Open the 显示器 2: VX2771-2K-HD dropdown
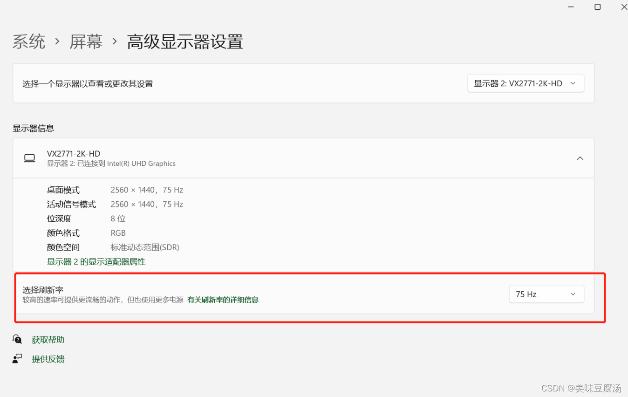The height and width of the screenshot is (397, 628). 526,83
